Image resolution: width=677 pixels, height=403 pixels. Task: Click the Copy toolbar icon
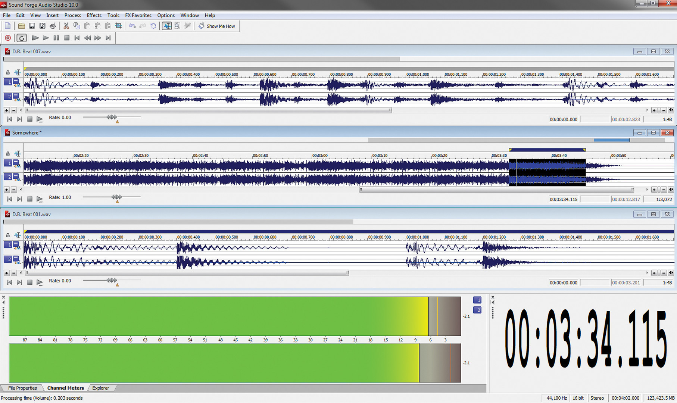pos(77,26)
